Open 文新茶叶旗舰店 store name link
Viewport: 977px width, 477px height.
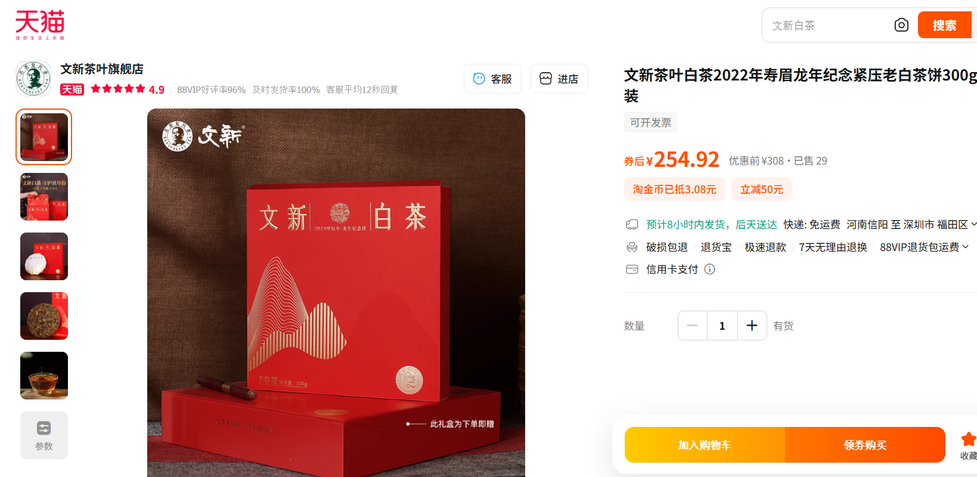102,69
